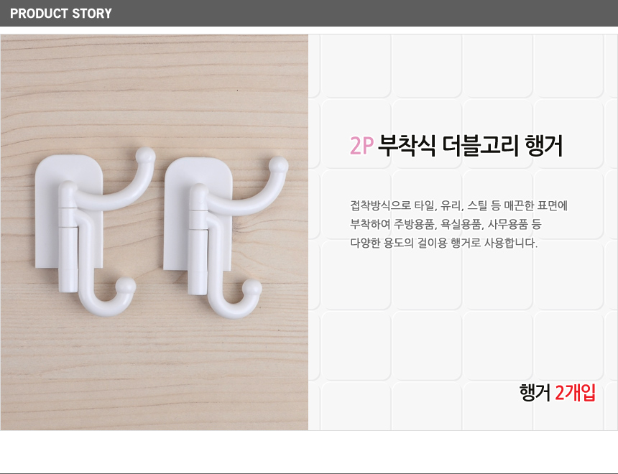Click the black 행거 text near 2개입

(535, 392)
